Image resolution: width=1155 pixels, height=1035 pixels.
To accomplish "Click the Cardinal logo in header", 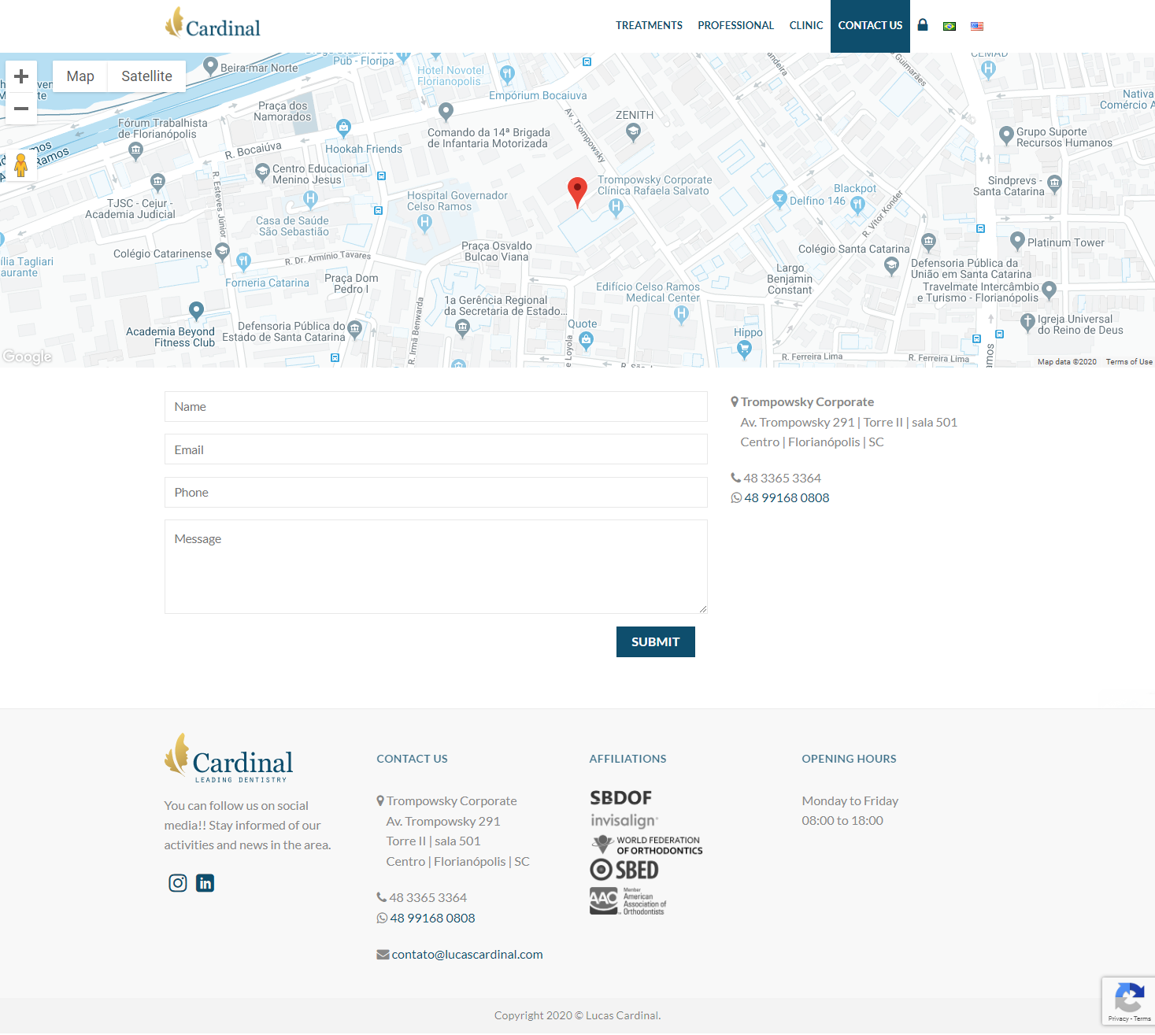I will coord(213,24).
